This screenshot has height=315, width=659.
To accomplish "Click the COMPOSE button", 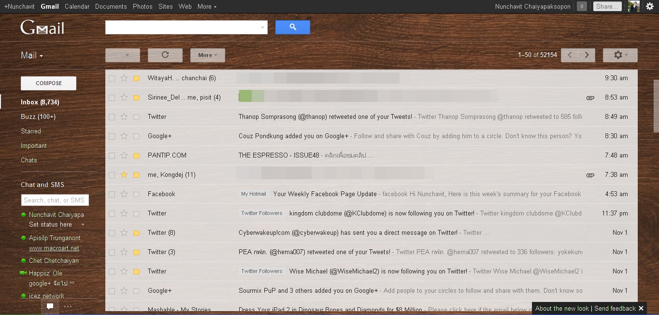I will pyautogui.click(x=48, y=83).
